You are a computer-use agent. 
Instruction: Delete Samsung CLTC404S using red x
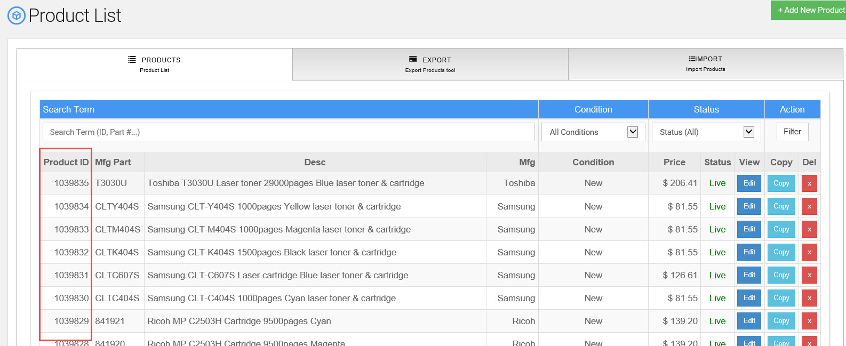[x=809, y=298]
